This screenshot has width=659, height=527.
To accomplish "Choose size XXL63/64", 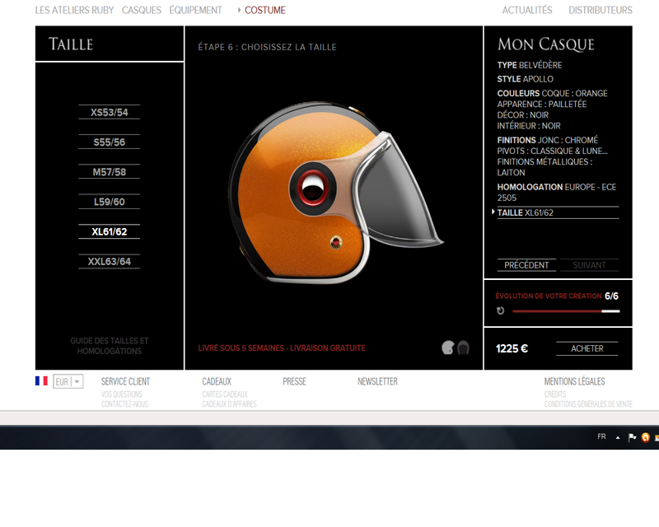I will coord(110,261).
